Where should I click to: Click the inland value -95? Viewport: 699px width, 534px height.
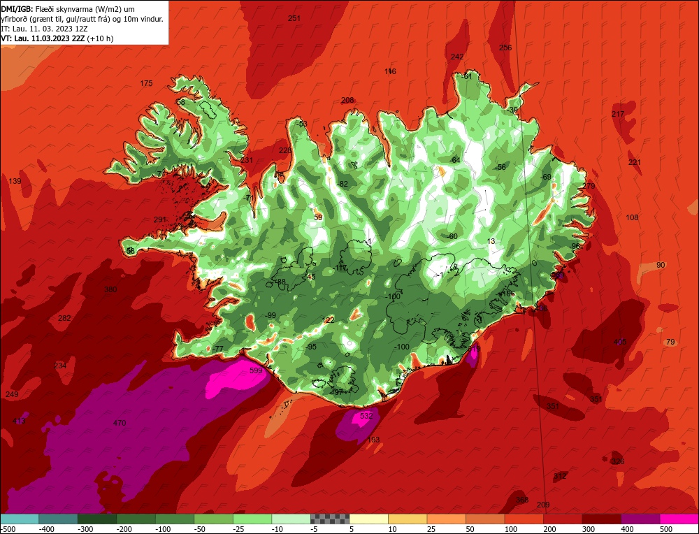point(311,347)
